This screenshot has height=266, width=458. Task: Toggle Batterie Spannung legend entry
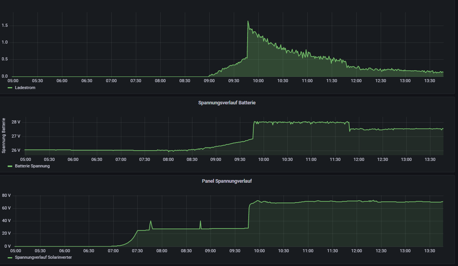(32, 166)
